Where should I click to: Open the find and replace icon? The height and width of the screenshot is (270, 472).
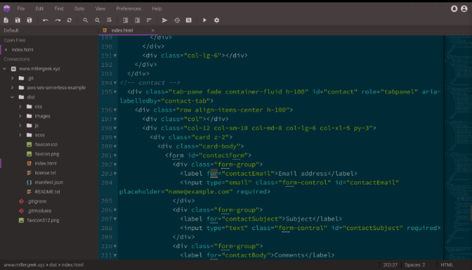tap(97, 20)
